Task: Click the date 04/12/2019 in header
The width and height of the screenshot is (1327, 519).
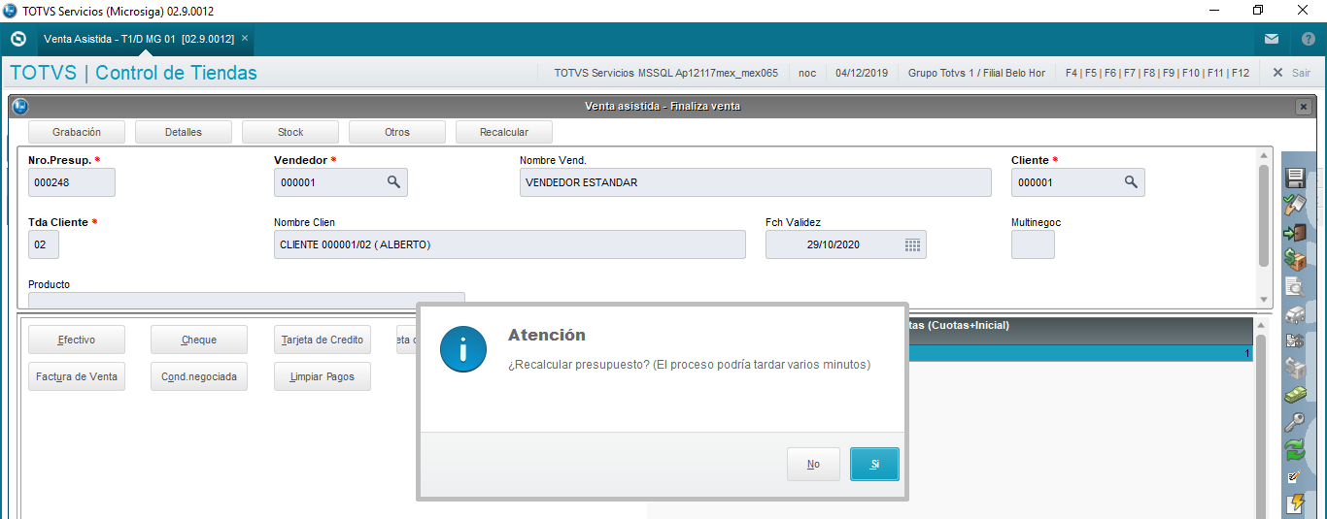Action: point(862,73)
